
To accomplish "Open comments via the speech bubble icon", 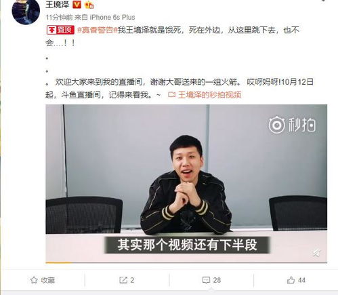I will click(x=206, y=280).
